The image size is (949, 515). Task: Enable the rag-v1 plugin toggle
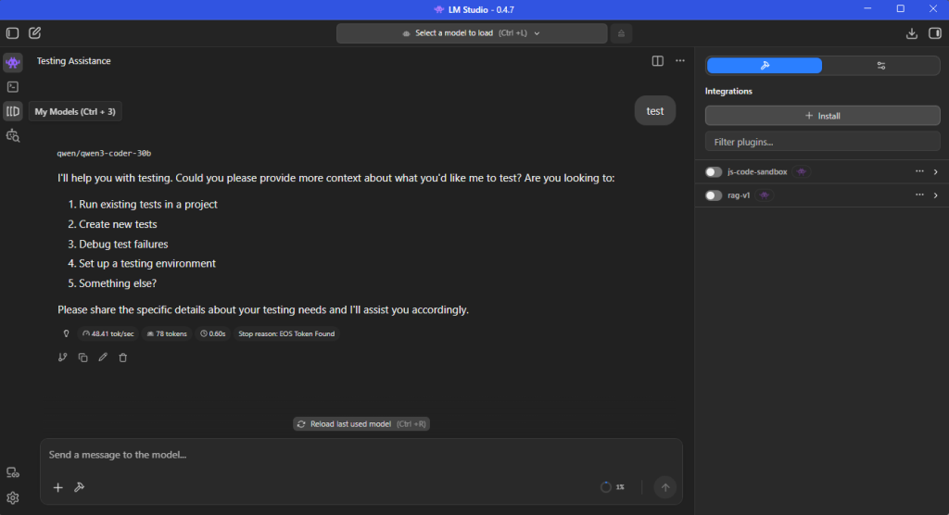(714, 195)
